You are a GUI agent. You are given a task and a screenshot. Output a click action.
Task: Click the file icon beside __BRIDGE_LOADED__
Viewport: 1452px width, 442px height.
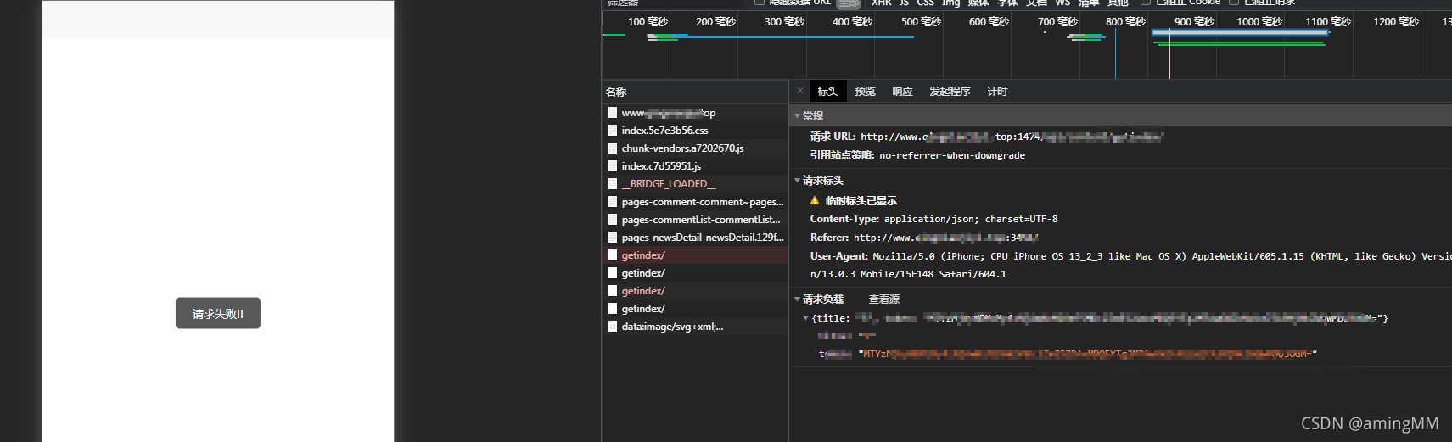tap(612, 184)
